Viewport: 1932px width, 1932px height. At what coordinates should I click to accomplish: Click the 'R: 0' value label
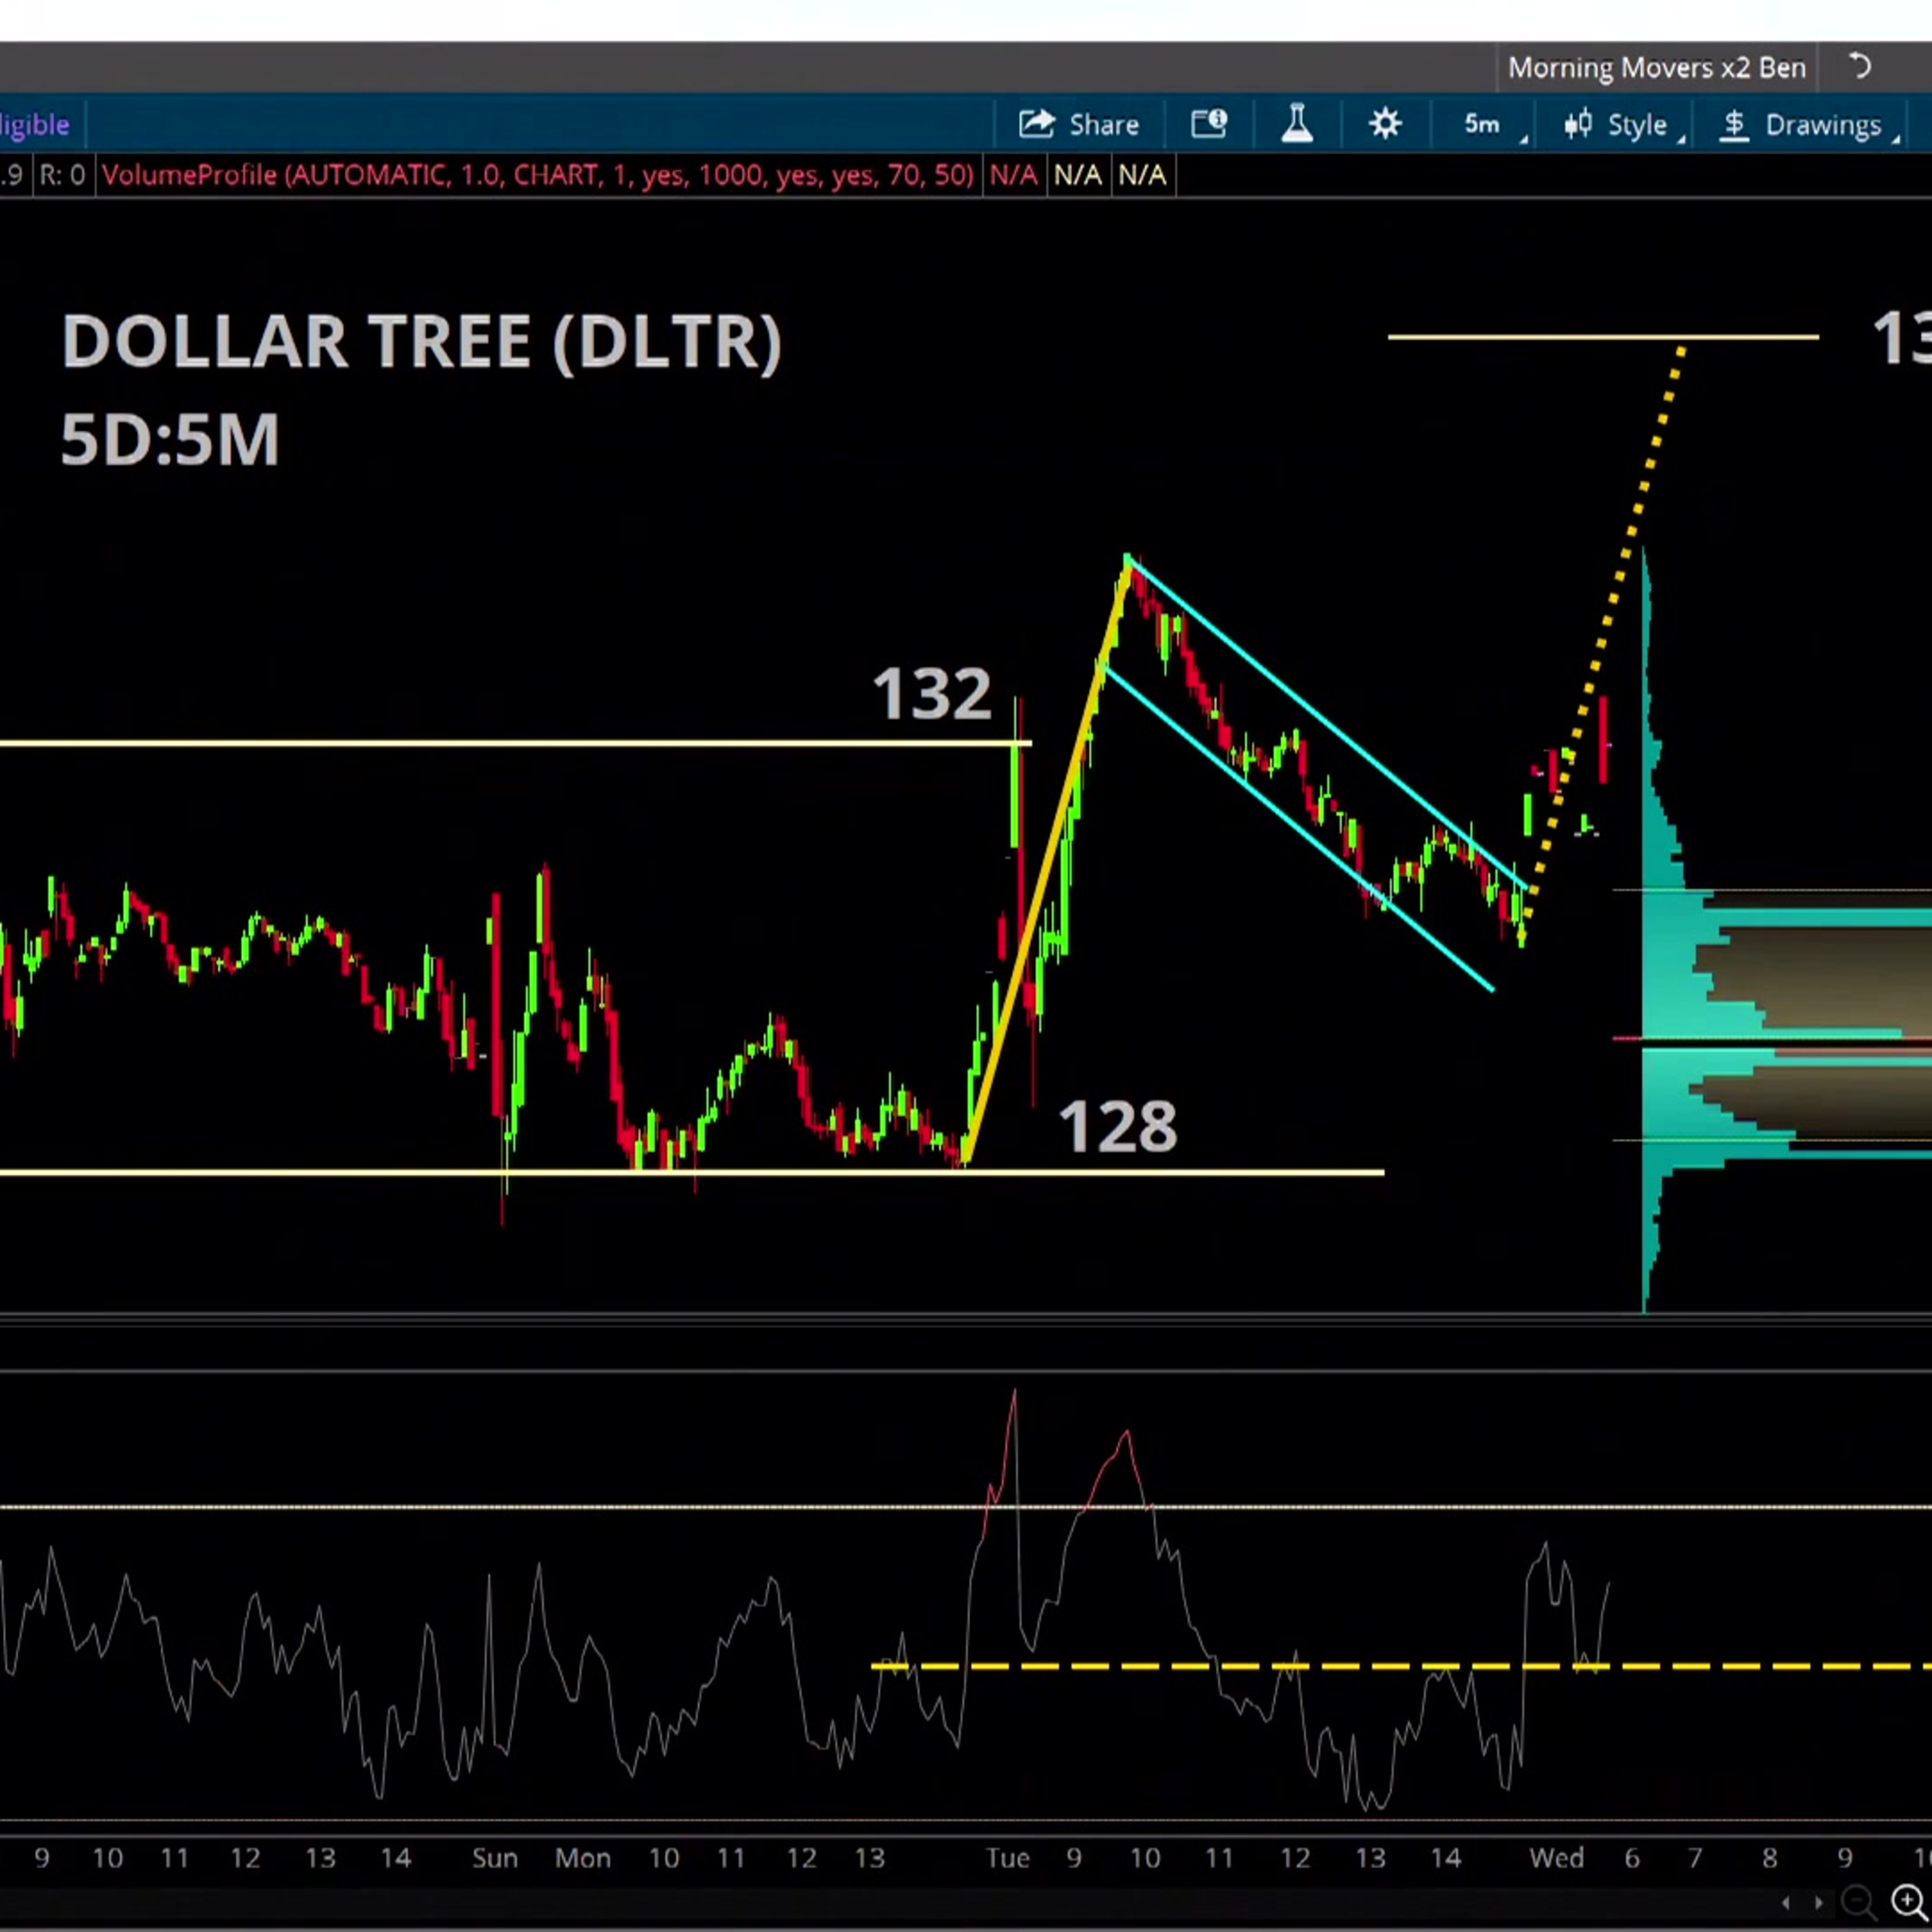pos(62,176)
